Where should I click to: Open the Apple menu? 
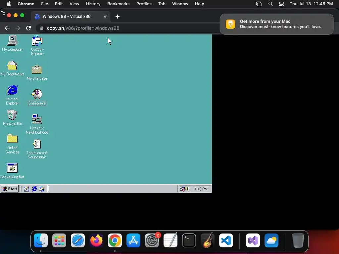[x=9, y=4]
